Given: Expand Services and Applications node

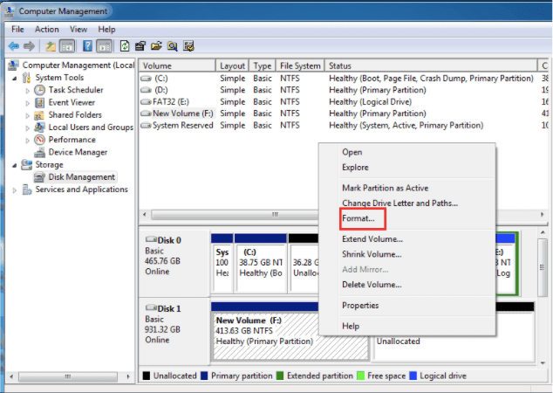Looking at the screenshot, I should (15, 190).
